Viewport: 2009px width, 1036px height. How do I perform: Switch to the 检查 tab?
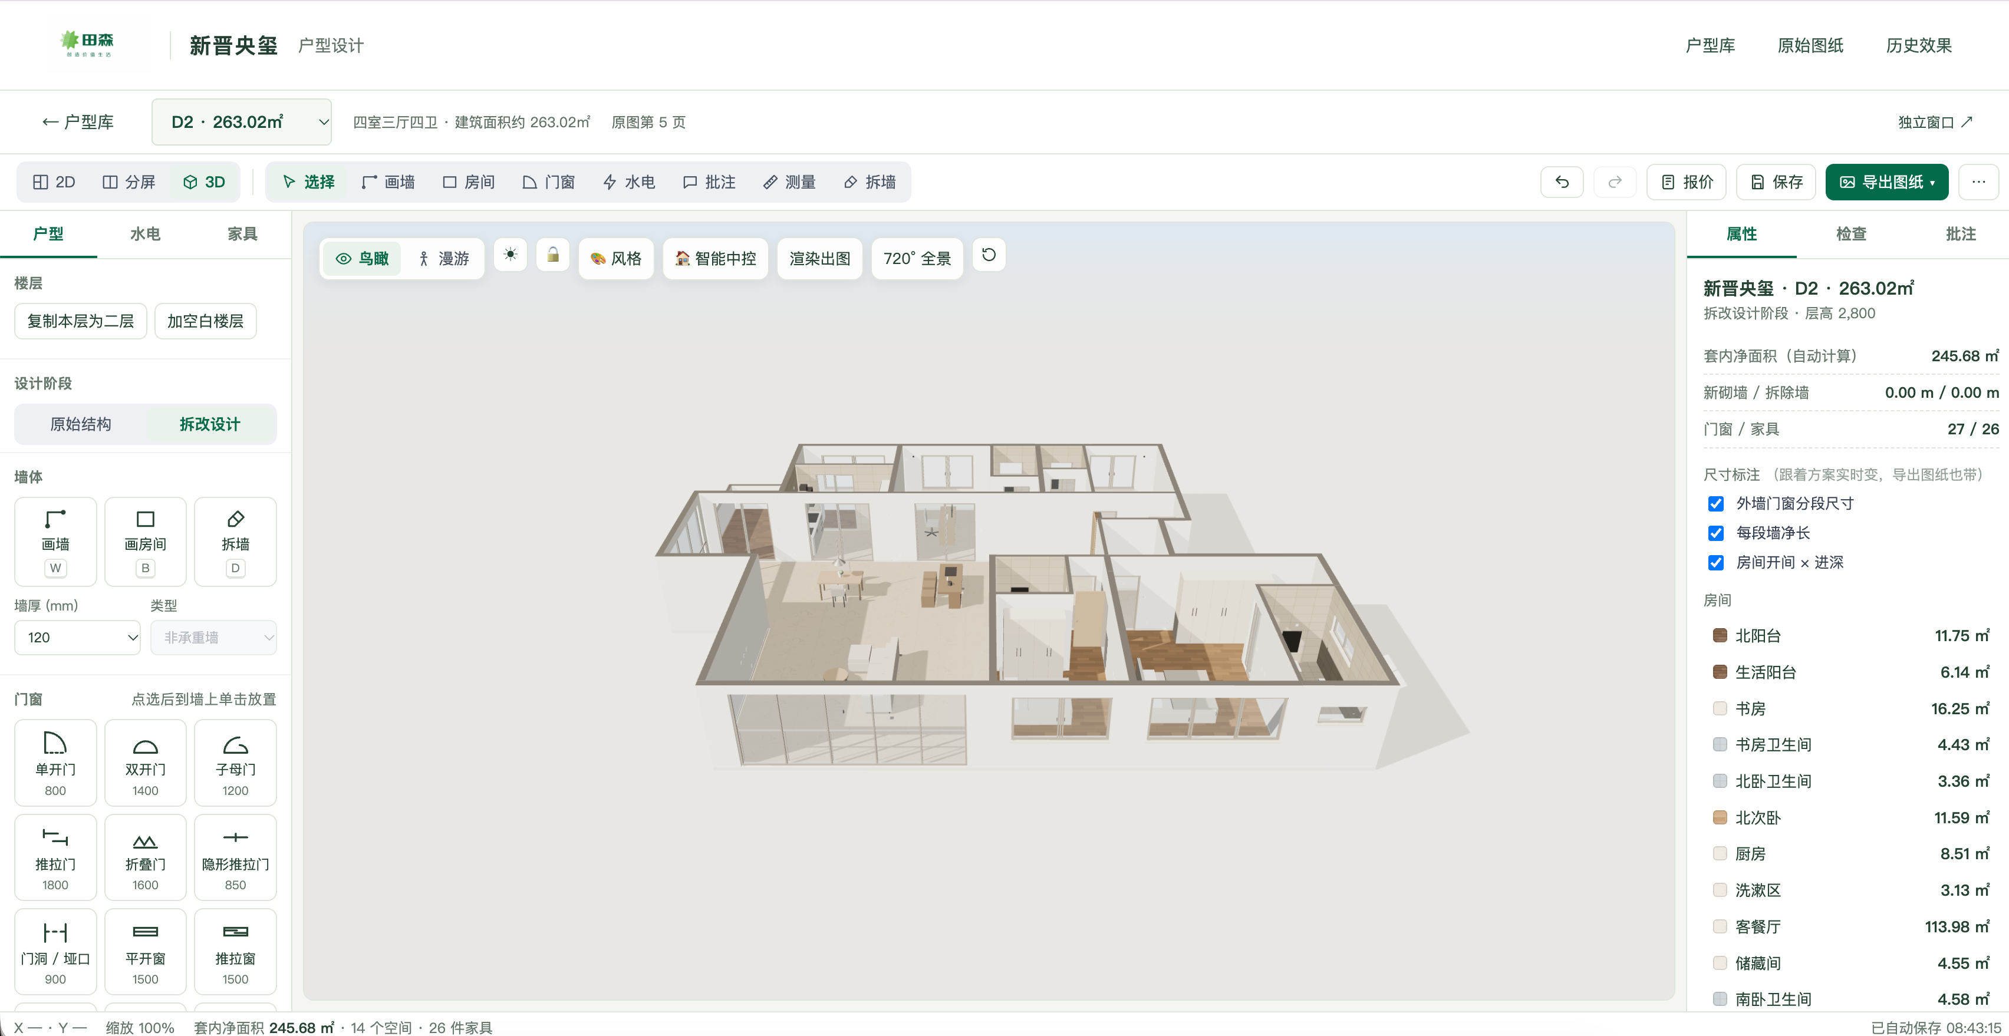click(1850, 234)
